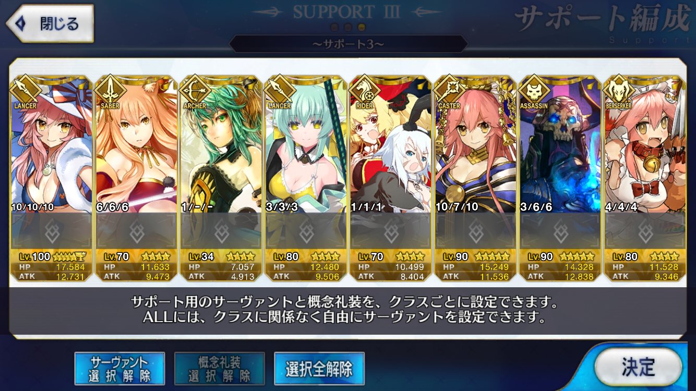
Task: Close the support setup with 閉じる
Action: pos(50,23)
